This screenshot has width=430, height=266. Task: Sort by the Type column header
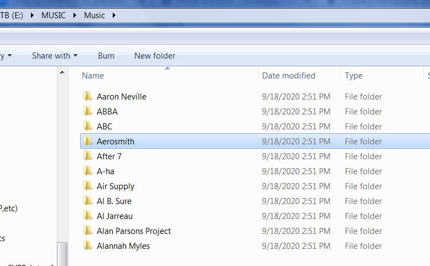[354, 76]
